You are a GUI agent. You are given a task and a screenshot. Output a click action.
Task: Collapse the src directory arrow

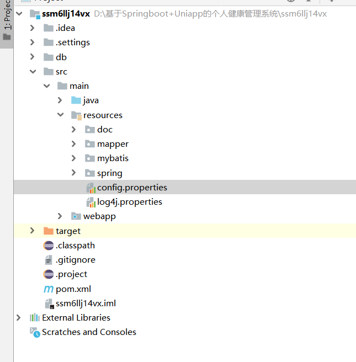tap(33, 72)
